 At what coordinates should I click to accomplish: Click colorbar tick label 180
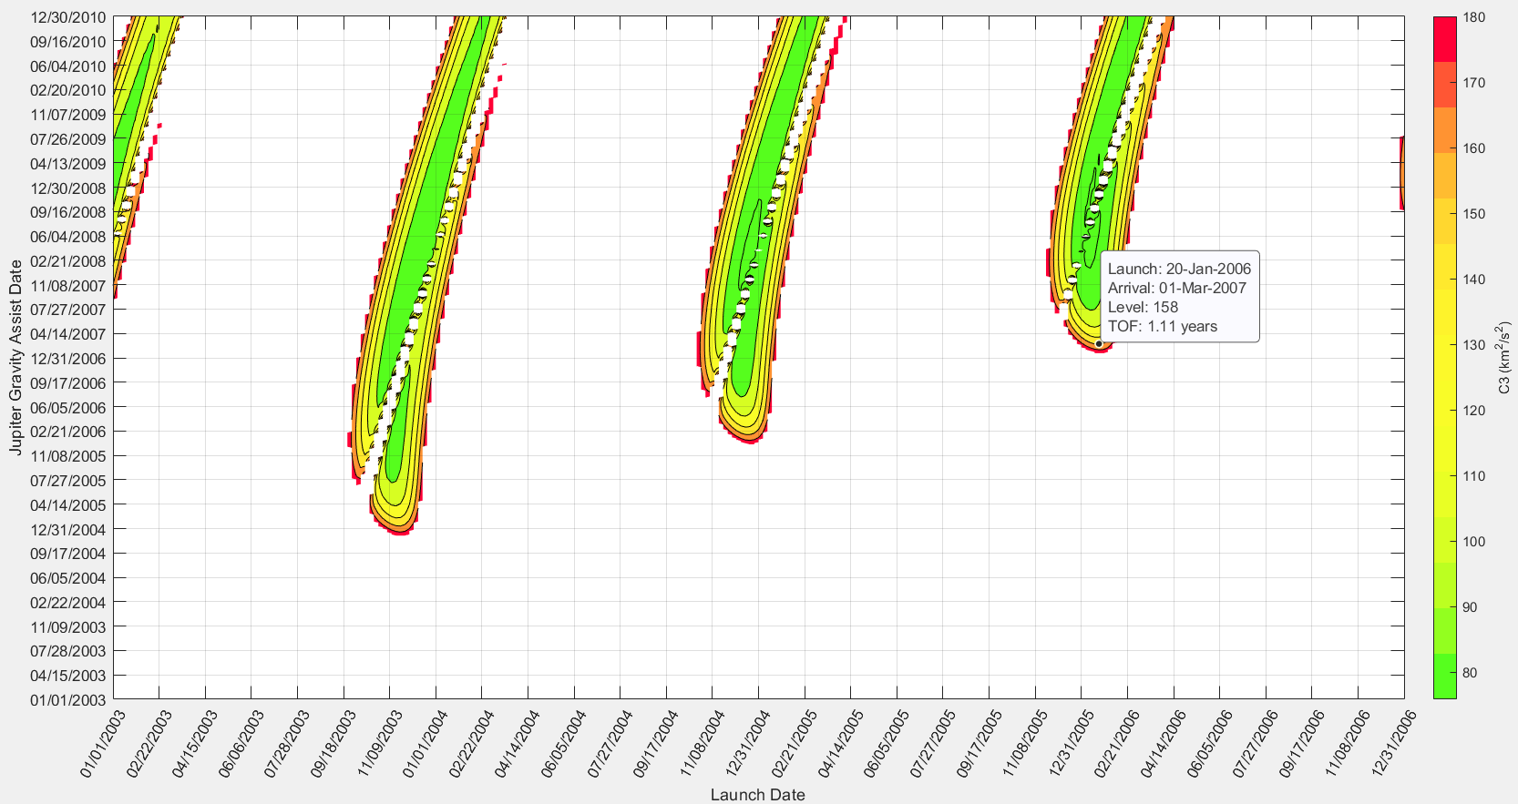1473,17
